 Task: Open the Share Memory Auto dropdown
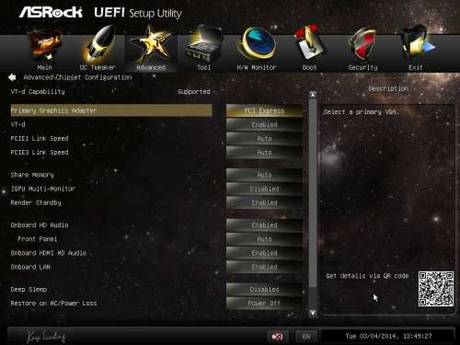coord(264,175)
